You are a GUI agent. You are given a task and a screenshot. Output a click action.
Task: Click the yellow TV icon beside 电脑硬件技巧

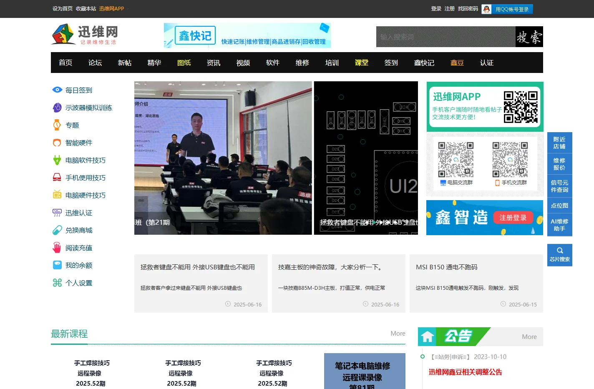[57, 195]
